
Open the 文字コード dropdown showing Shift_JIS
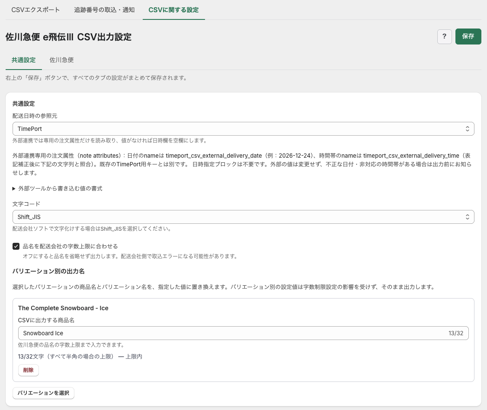[x=243, y=217]
